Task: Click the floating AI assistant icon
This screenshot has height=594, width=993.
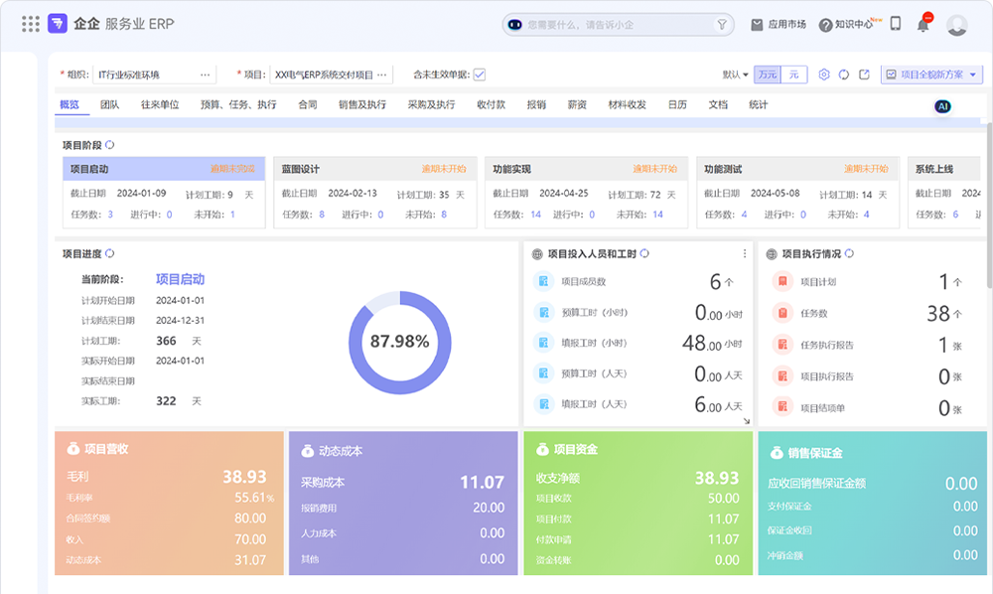Action: (x=943, y=106)
